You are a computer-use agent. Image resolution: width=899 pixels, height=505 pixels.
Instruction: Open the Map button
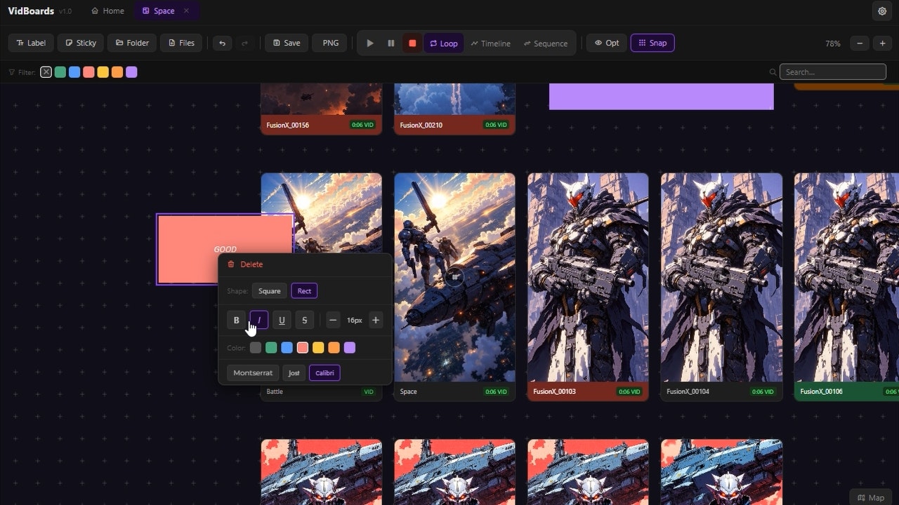click(x=871, y=497)
